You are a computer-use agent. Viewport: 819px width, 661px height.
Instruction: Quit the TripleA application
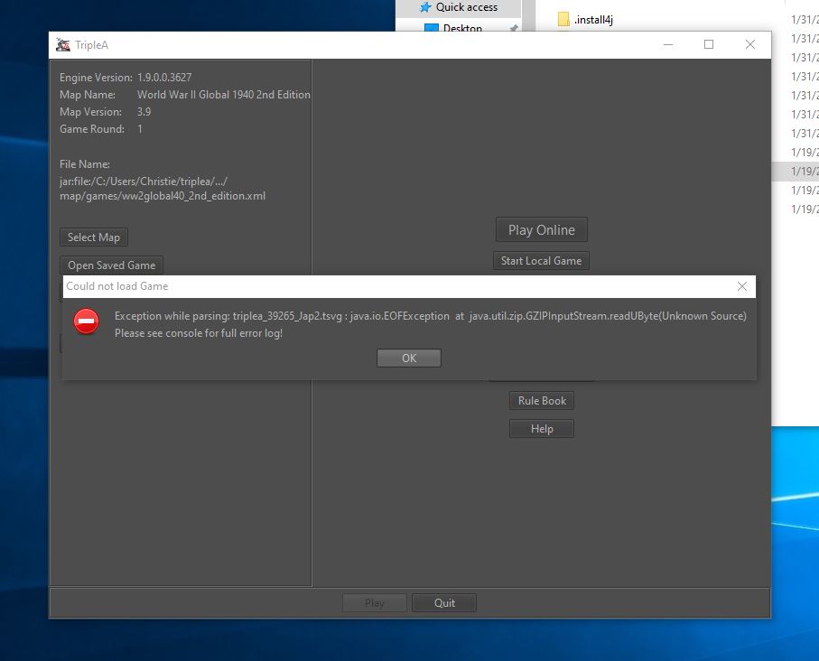pos(444,603)
